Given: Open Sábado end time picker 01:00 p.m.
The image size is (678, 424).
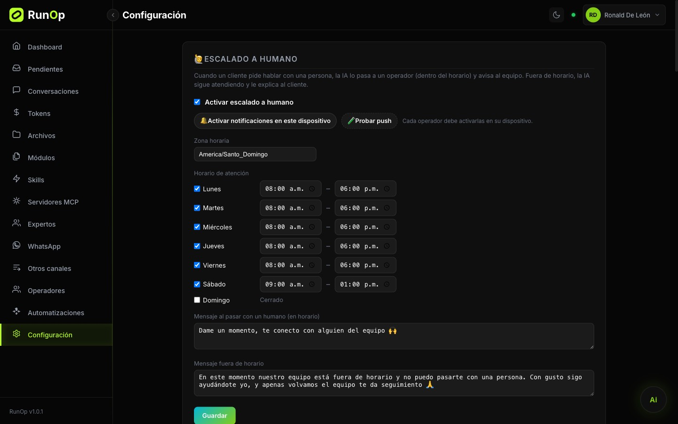Looking at the screenshot, I should click(365, 284).
